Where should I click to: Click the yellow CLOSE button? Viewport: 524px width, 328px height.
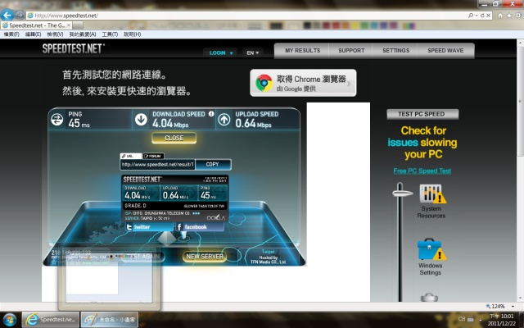174,138
